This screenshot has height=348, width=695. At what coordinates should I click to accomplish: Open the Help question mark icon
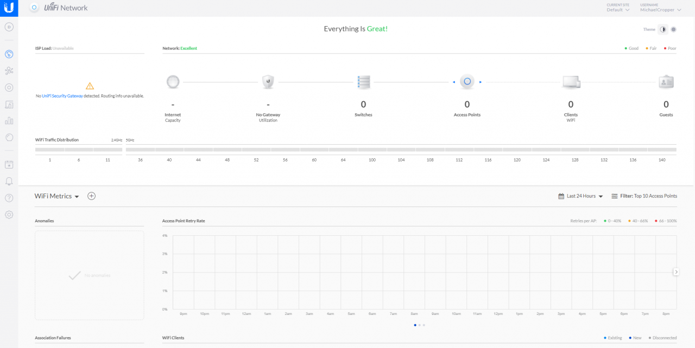(x=9, y=198)
